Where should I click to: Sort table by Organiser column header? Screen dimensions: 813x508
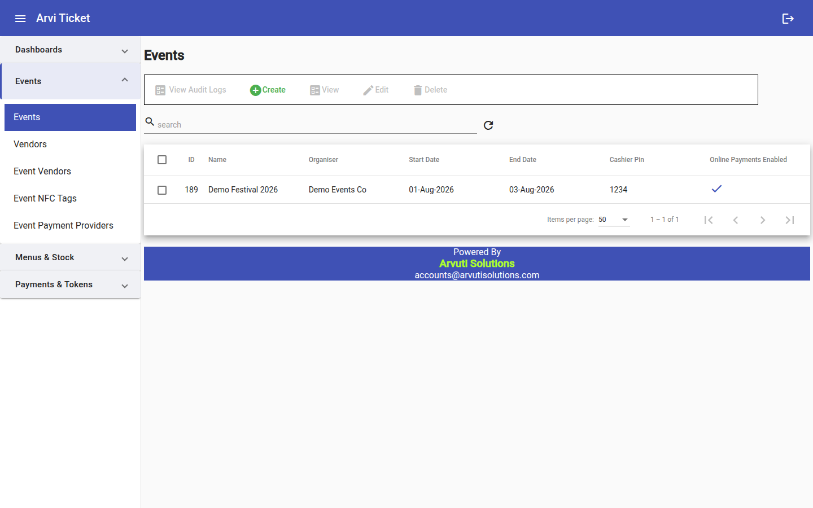click(324, 160)
